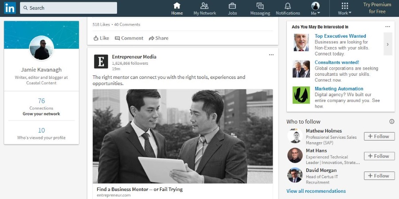Click Try Premium for Free link
Viewport: 399px width, 199px height.
point(377,8)
